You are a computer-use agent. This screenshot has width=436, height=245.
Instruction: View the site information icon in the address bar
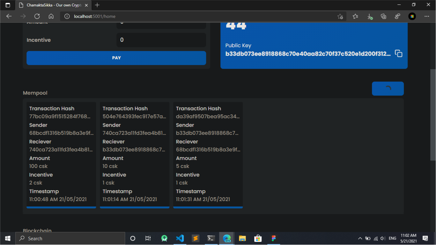(67, 16)
